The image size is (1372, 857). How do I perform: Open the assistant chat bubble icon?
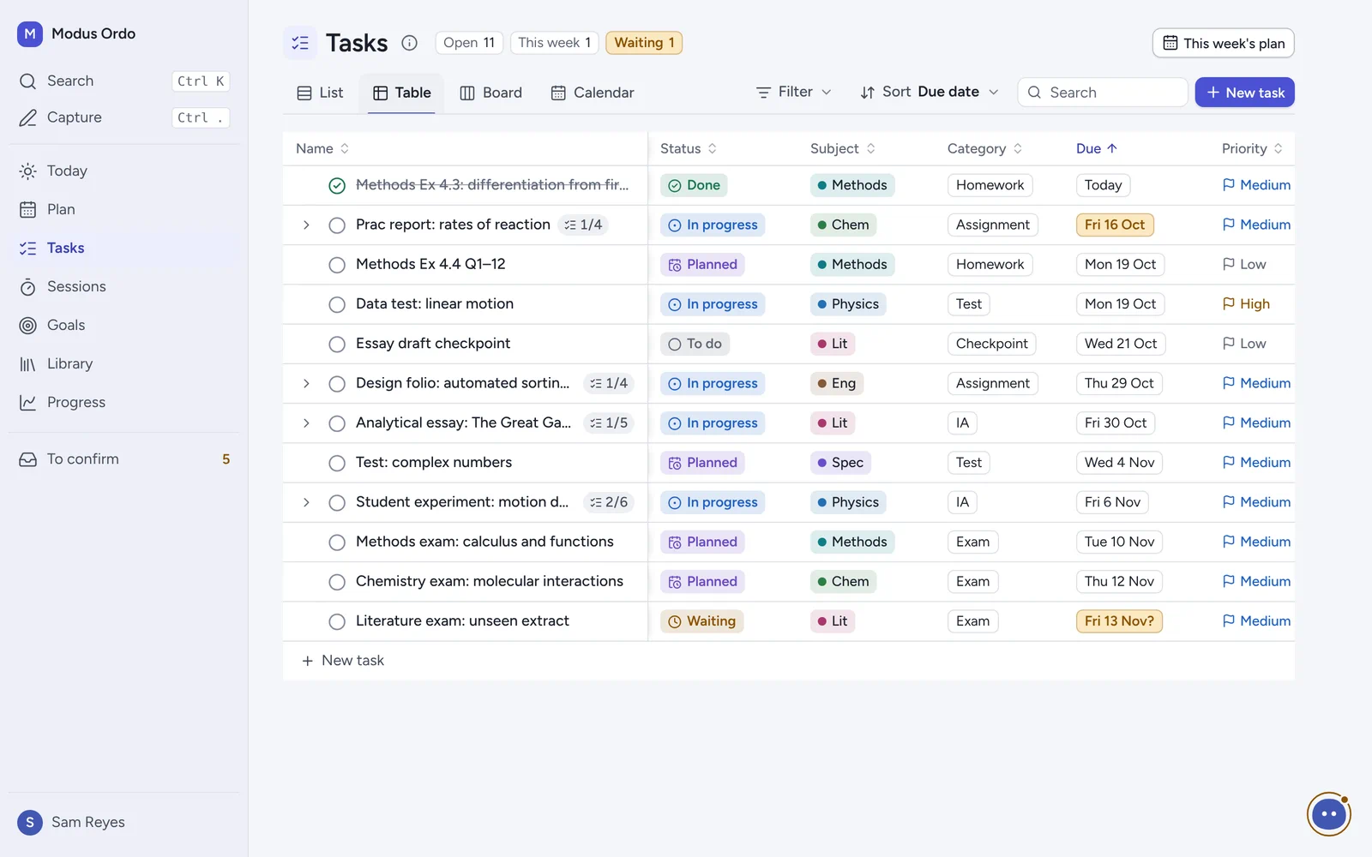(1328, 813)
